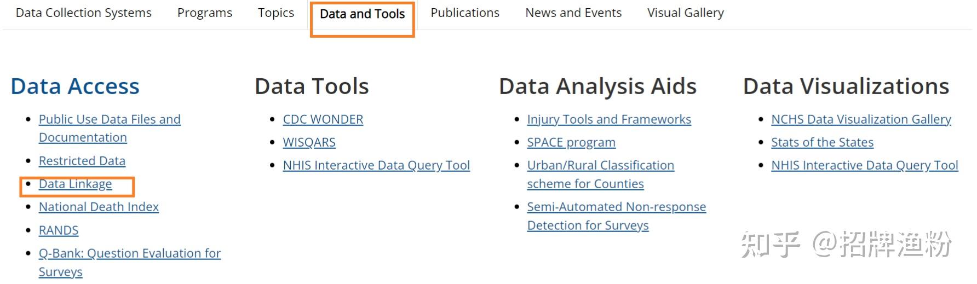Viewport: 977px width, 284px height.
Task: Open News and Events menu
Action: click(x=573, y=13)
